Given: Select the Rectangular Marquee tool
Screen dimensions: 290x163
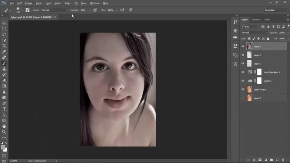Looking at the screenshot, I should (4, 29).
